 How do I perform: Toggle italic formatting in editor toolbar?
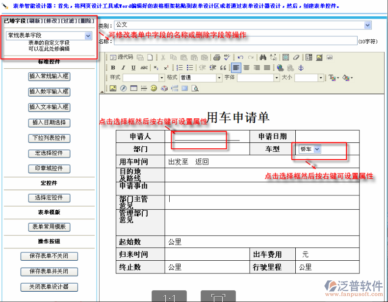coord(123,68)
